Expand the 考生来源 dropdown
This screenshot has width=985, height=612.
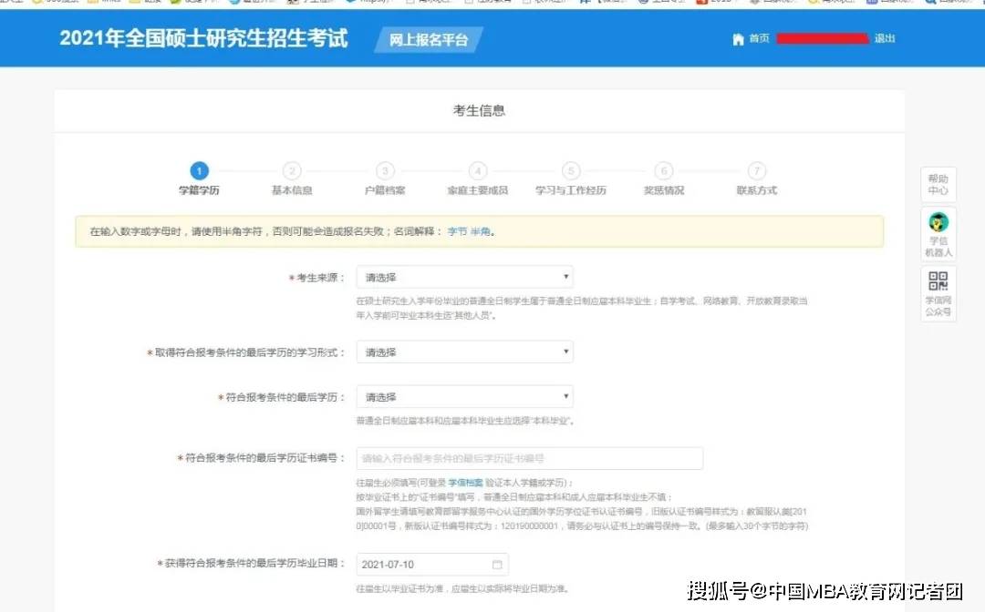465,277
